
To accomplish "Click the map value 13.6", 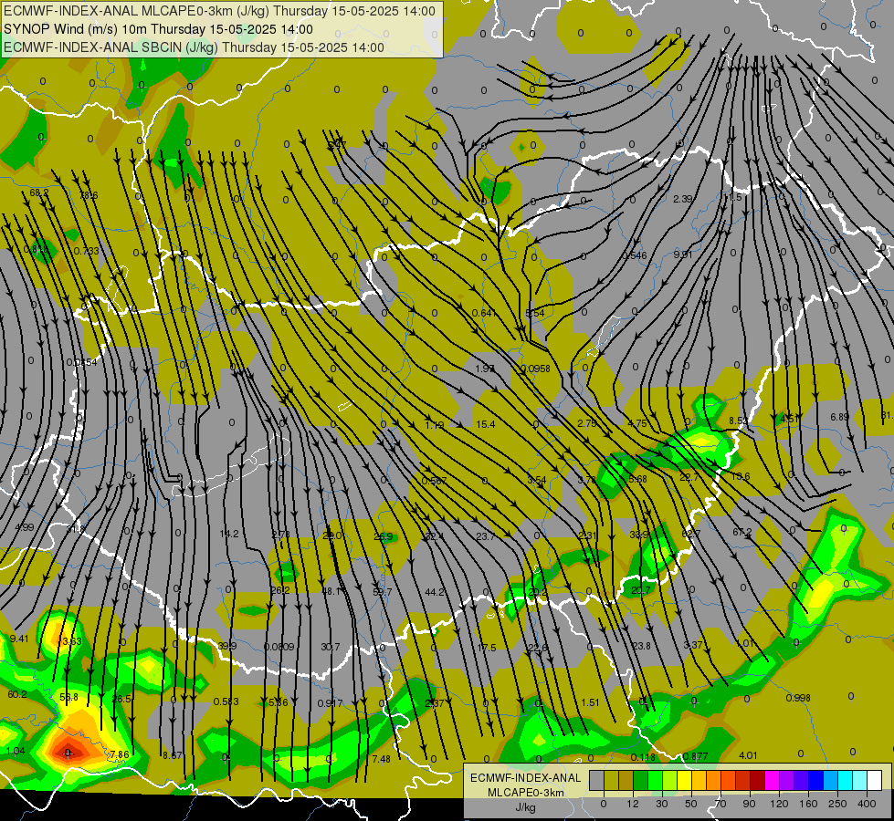I will click(x=740, y=476).
